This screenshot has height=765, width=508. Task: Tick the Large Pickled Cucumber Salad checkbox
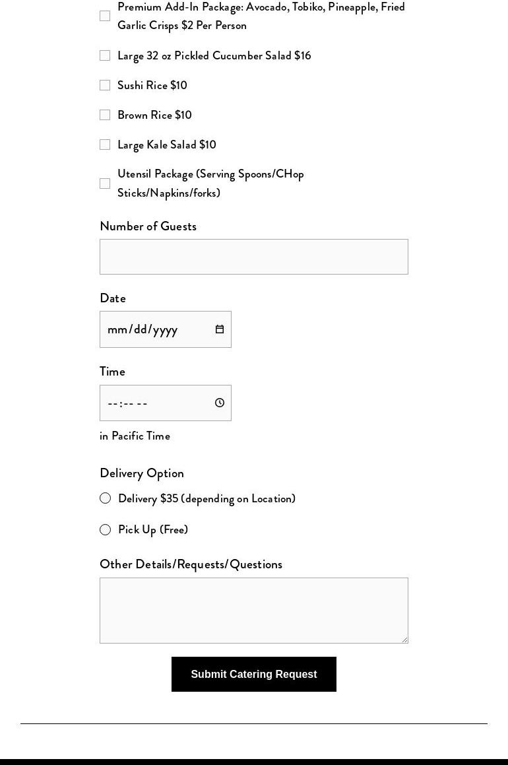[x=105, y=55]
